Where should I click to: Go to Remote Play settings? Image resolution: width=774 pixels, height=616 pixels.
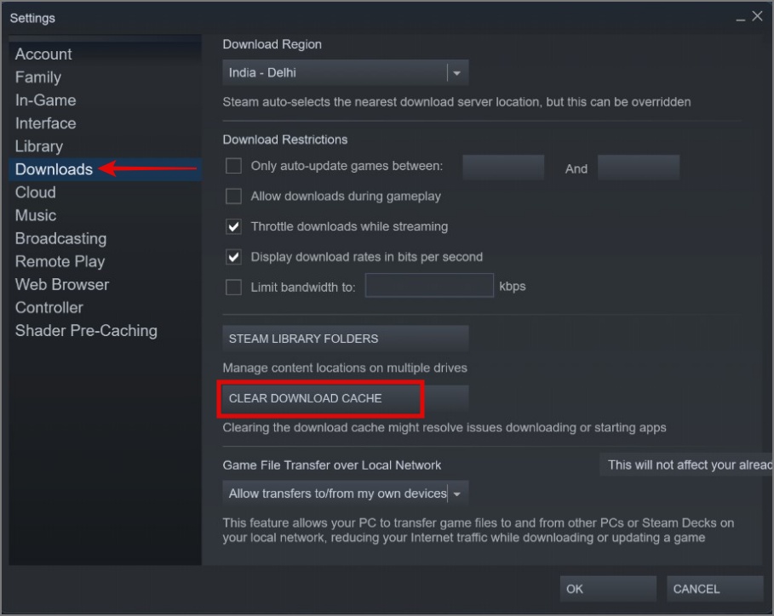(x=60, y=261)
